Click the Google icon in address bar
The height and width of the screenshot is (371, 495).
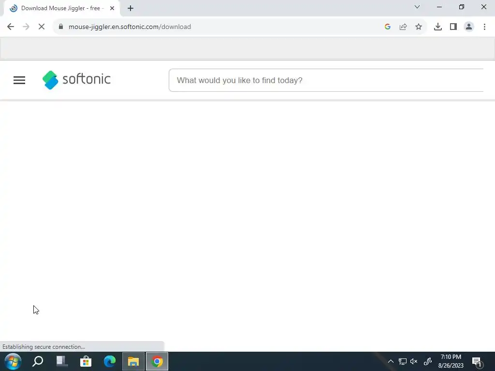coord(388,27)
